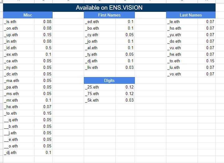Click the 0.15 price next to _up.eth
224x163 pixels.
[43, 35]
